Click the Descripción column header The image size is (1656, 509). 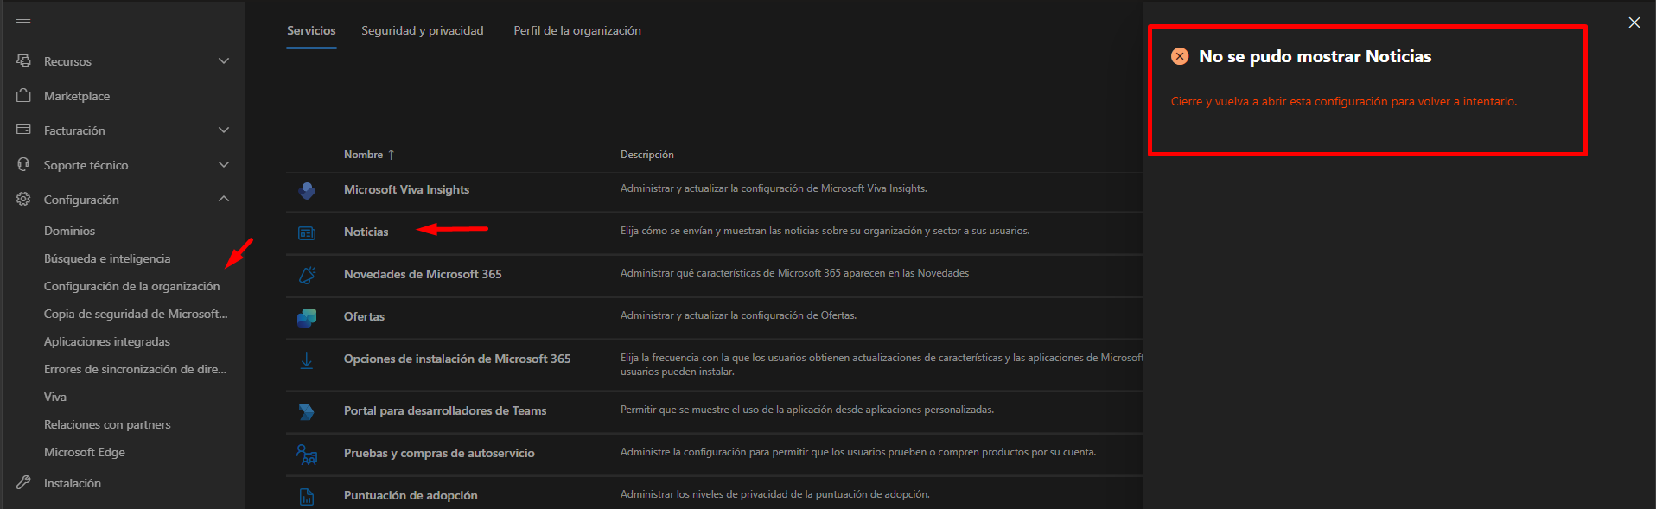tap(647, 155)
